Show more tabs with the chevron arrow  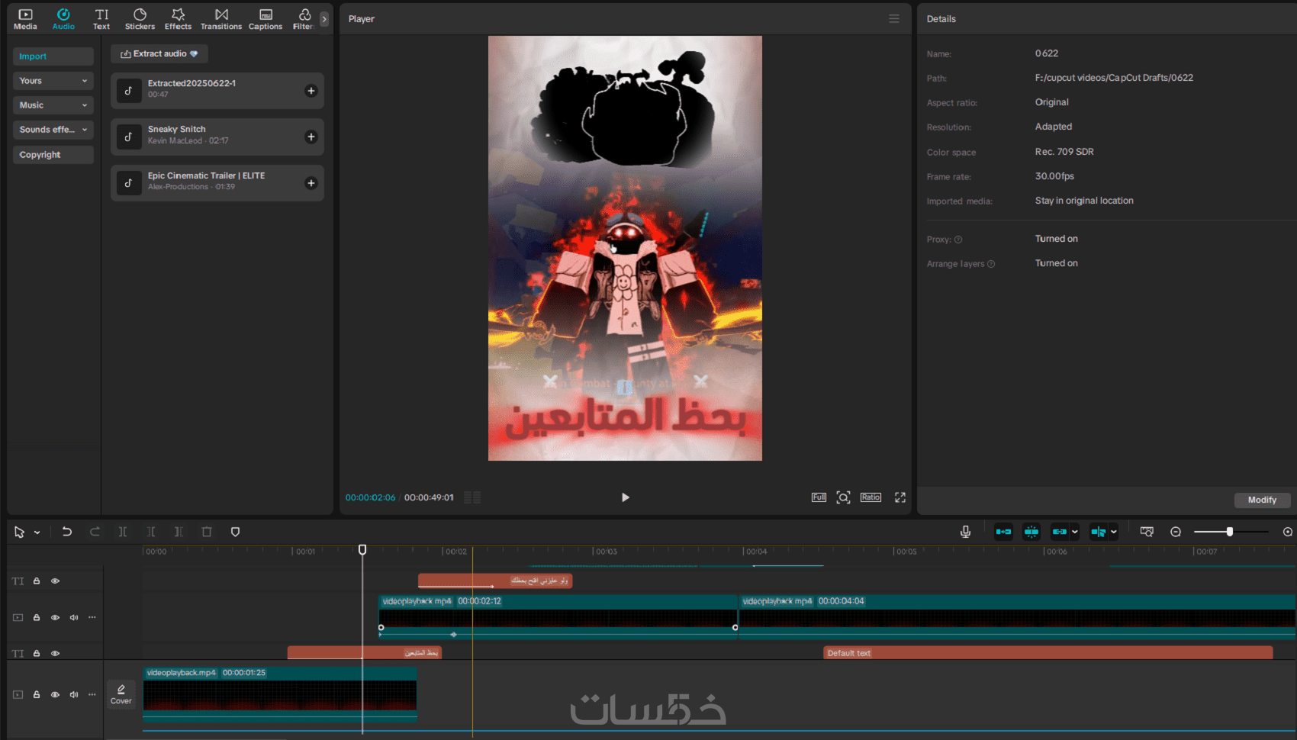tap(324, 19)
